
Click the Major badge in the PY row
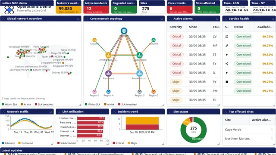[x=176, y=82]
